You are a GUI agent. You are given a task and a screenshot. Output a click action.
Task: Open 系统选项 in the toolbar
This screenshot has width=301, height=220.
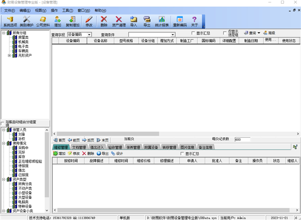coord(10,21)
